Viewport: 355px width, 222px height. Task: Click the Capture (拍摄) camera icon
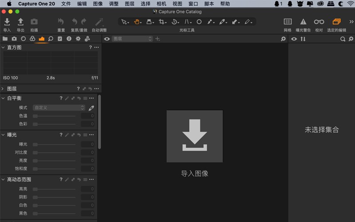point(34,22)
